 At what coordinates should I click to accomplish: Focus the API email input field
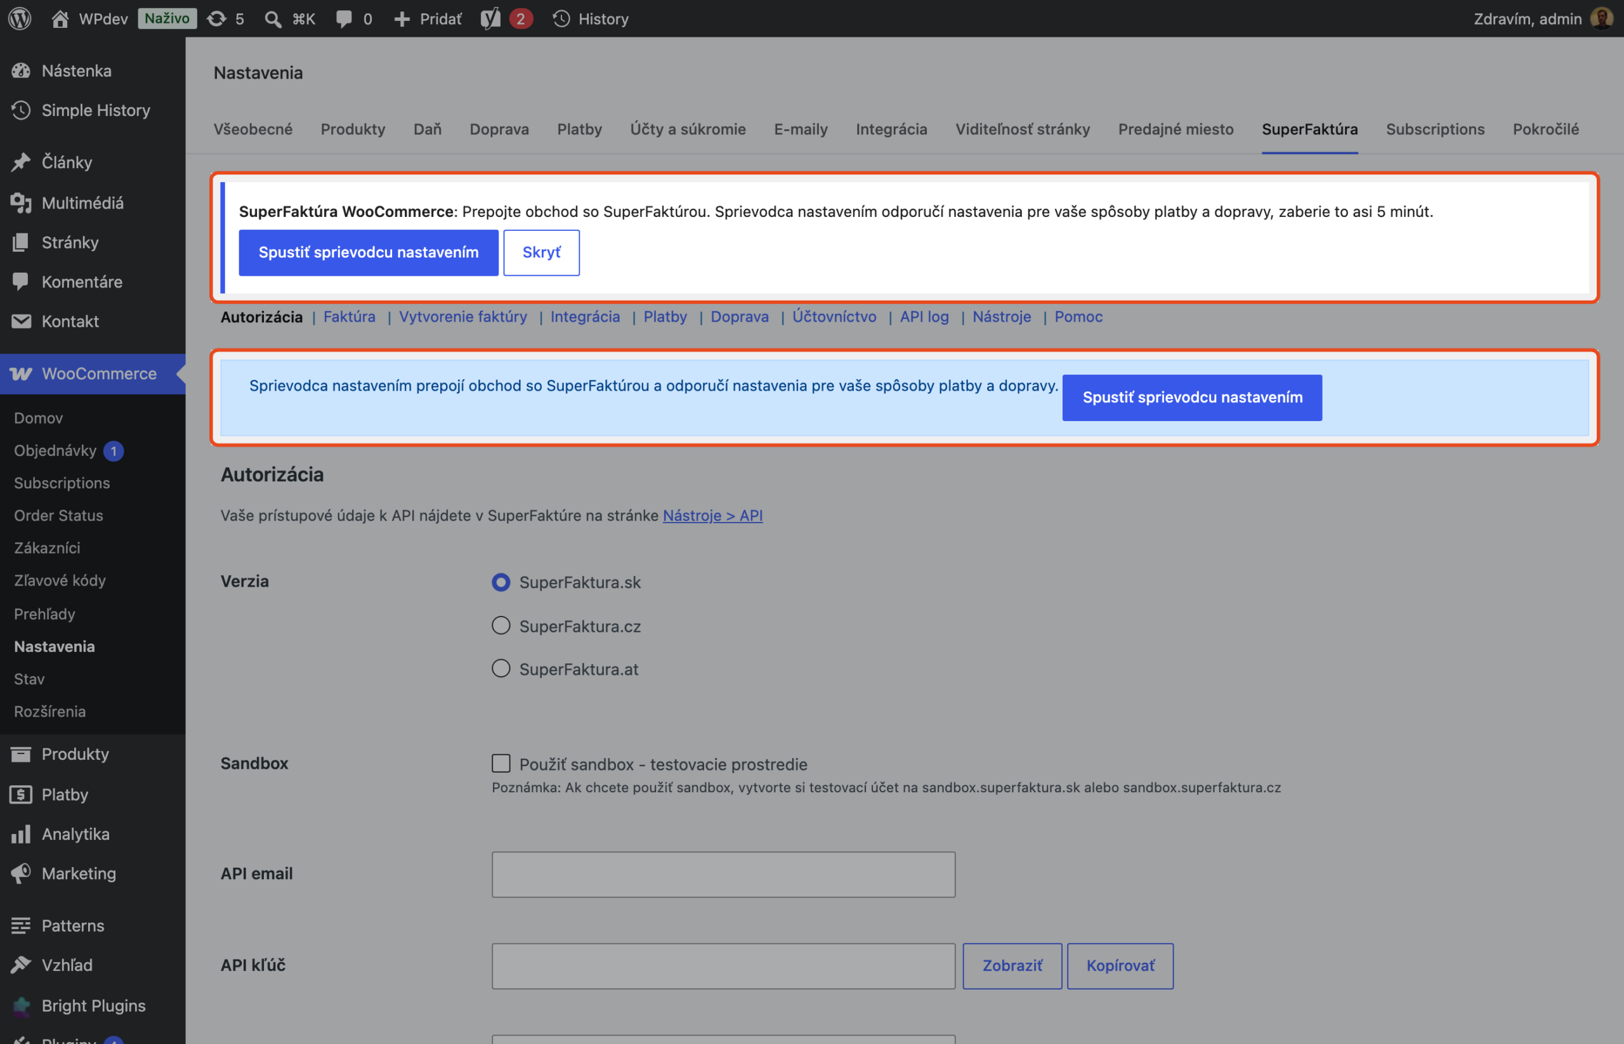click(724, 874)
